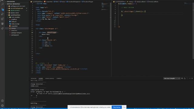Viewport: 194px width, 109px height.
Task: Click hover() callback breadcrumb in right editor
Action: point(153,2)
